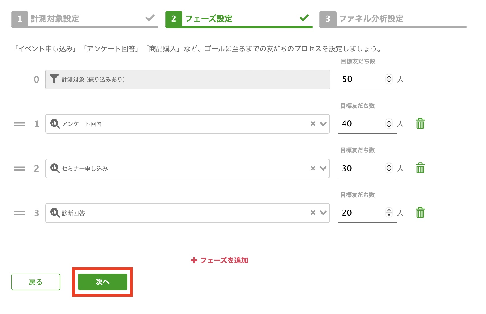
Task: Delete the アンケート回答 phase via trash icon
Action: point(420,124)
